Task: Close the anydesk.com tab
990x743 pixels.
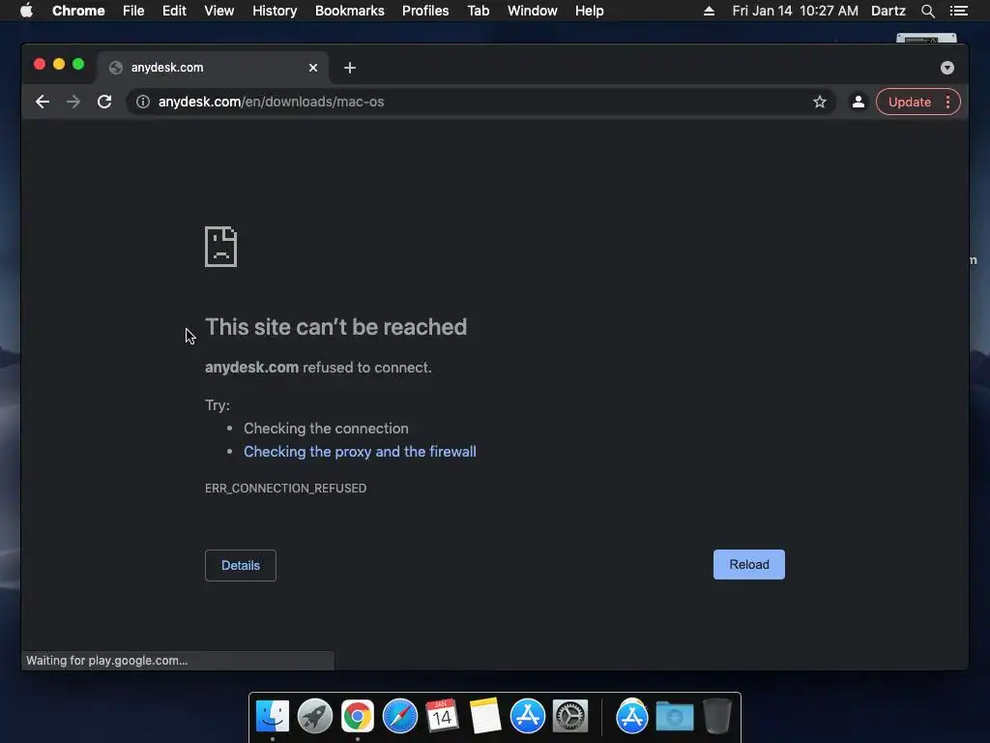Action: [313, 68]
